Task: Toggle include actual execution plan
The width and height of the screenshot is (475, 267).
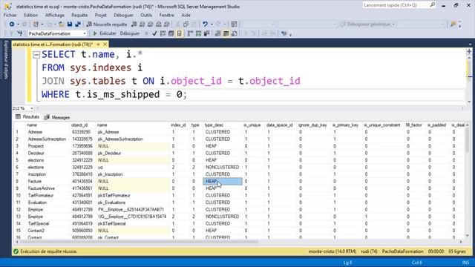Action: point(190,33)
